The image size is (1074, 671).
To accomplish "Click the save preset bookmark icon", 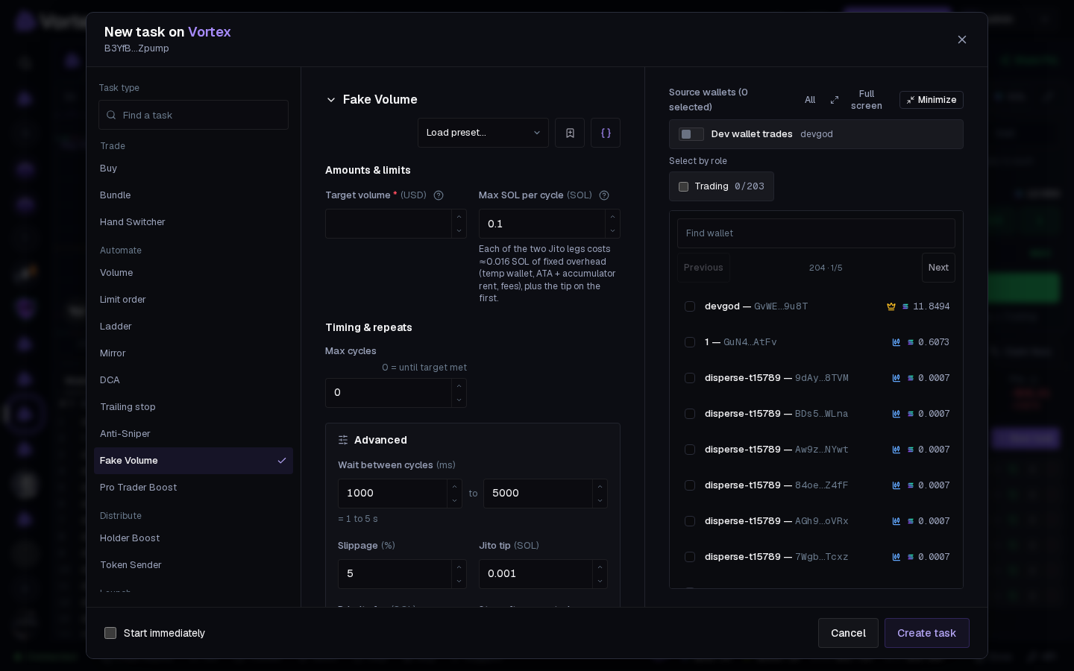I will (x=570, y=133).
